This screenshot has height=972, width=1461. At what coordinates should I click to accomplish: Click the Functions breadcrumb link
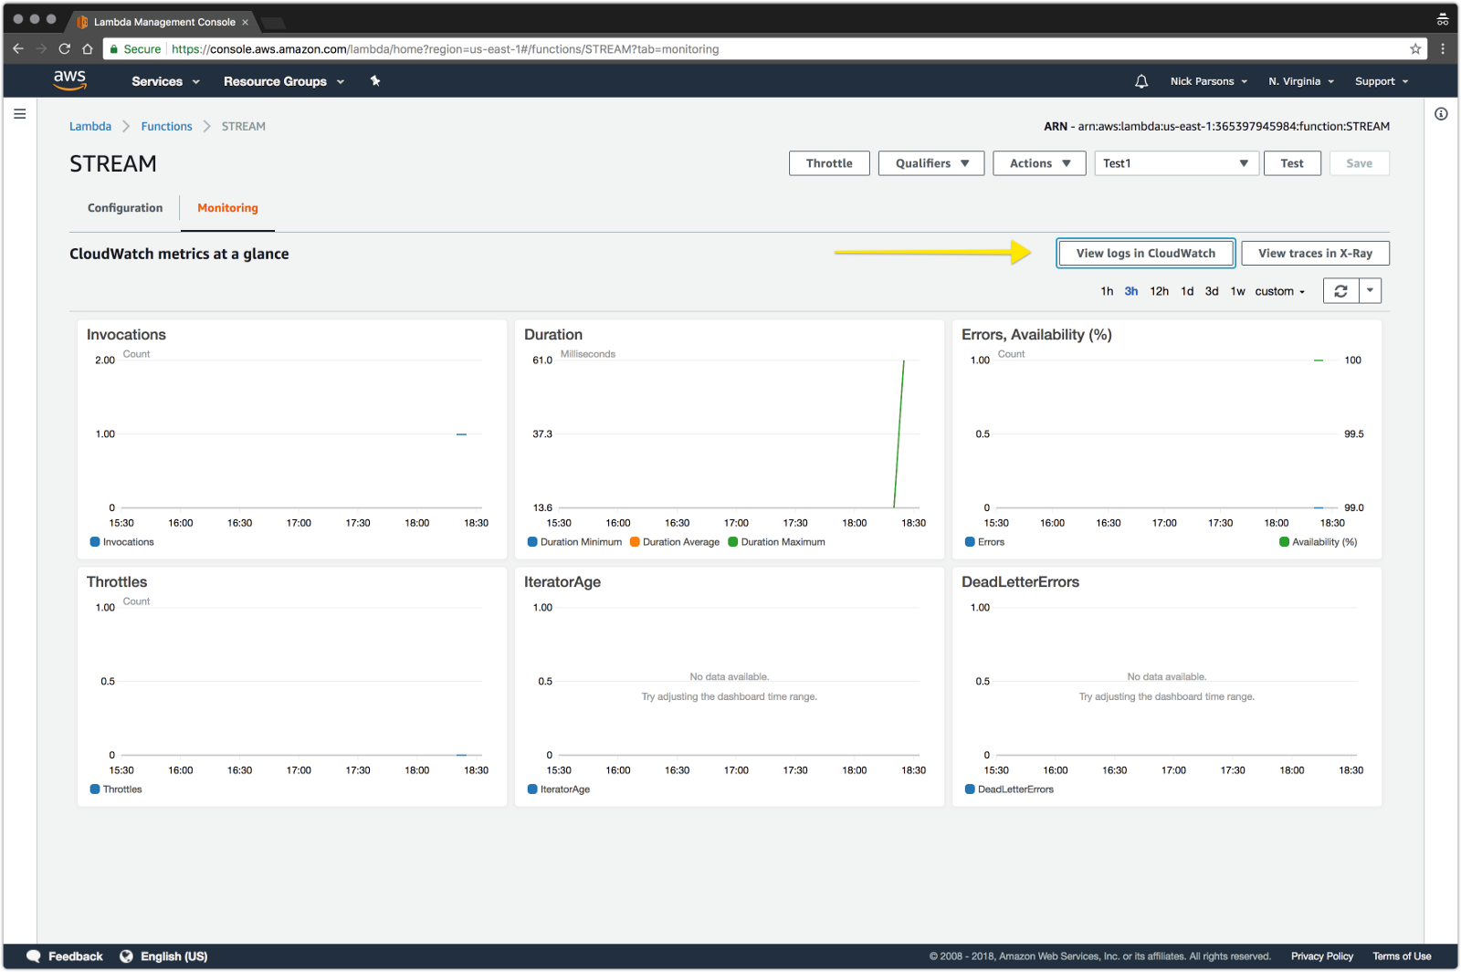pos(166,127)
